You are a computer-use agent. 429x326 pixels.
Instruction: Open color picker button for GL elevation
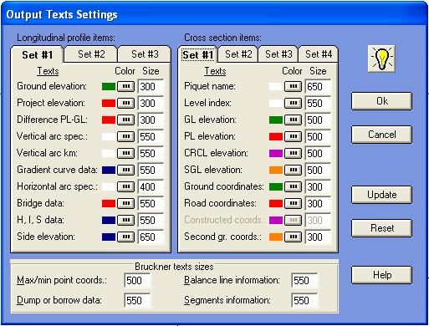click(x=293, y=120)
